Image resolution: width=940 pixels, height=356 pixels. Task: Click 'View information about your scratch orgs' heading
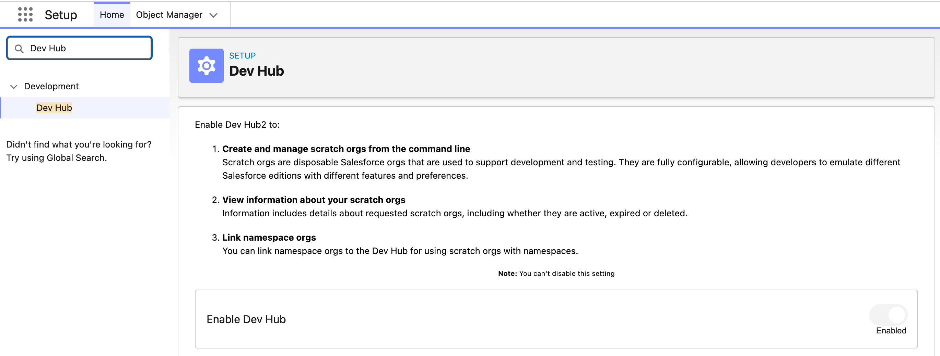pos(314,200)
